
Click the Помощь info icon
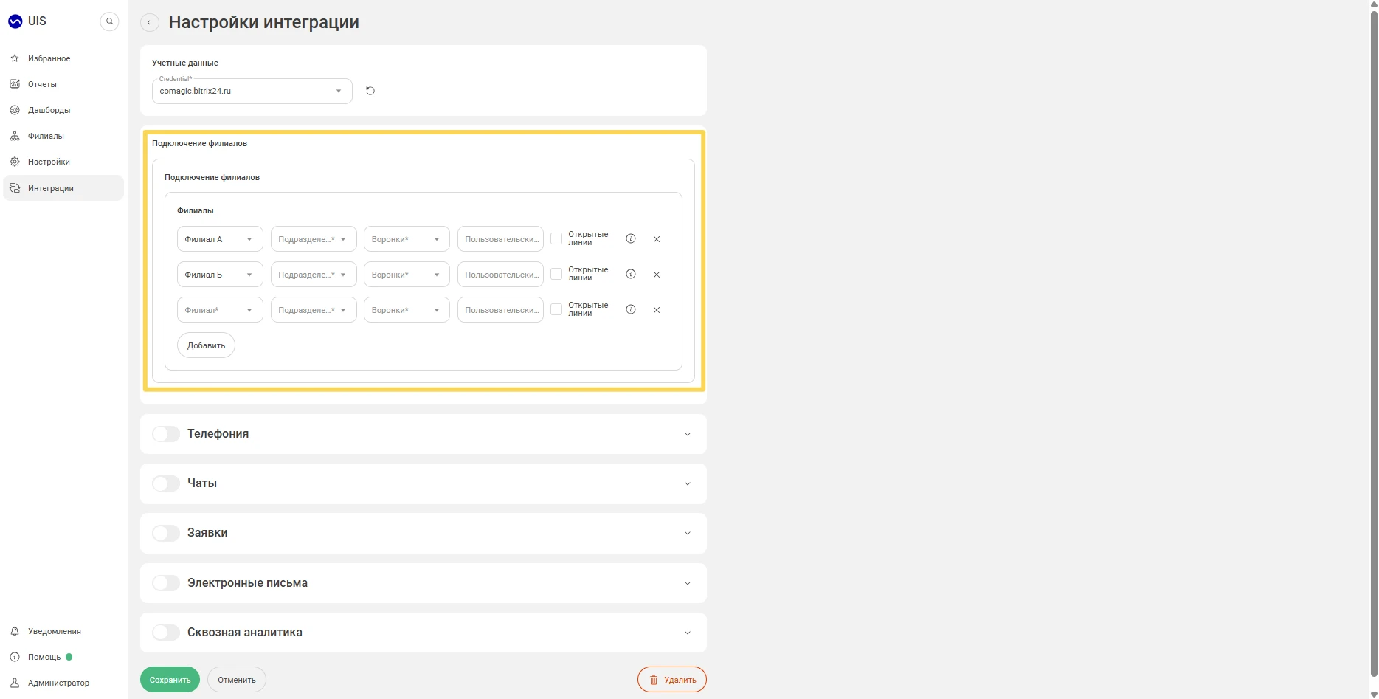pyautogui.click(x=15, y=657)
